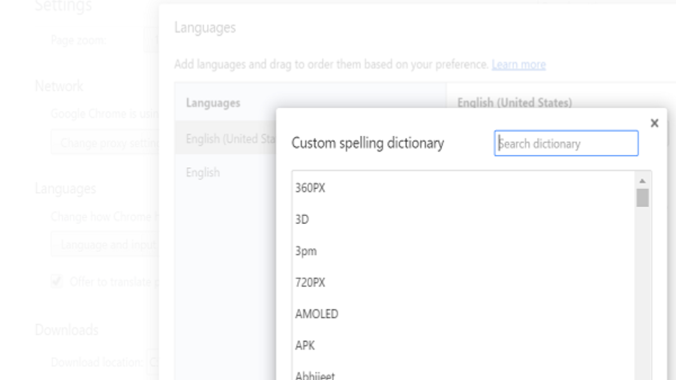Select the 3D dictionary word

tap(302, 220)
